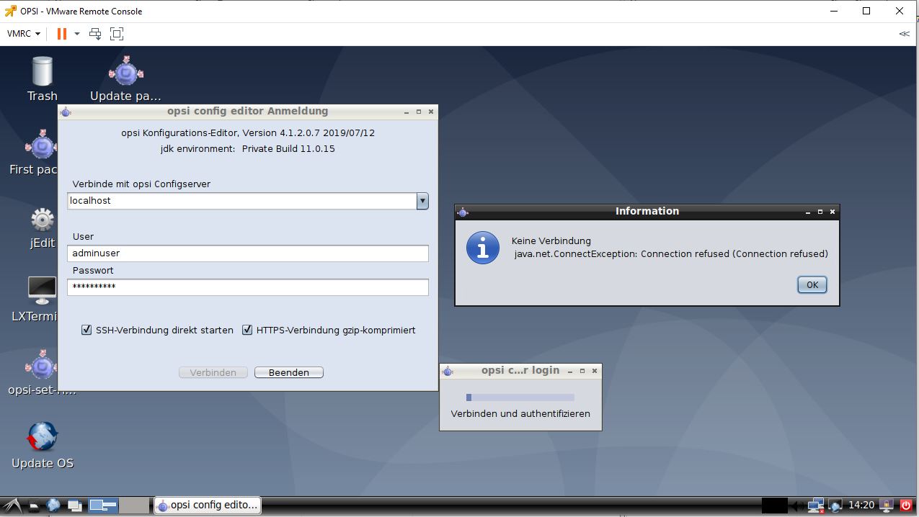The height and width of the screenshot is (517, 919).
Task: Click Verbinden und authentifizieren status text
Action: (x=520, y=413)
